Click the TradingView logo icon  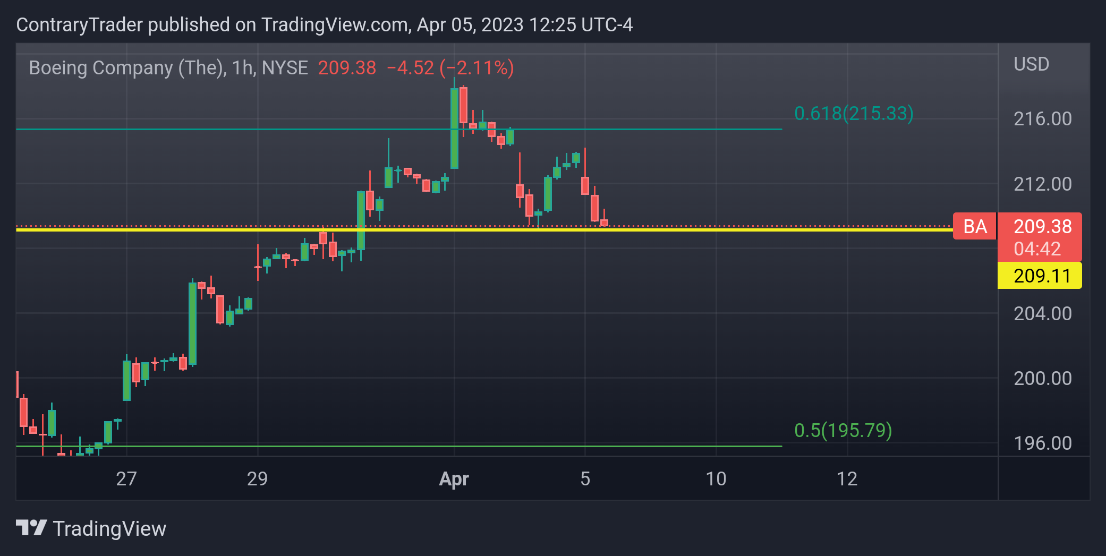pyautogui.click(x=31, y=527)
